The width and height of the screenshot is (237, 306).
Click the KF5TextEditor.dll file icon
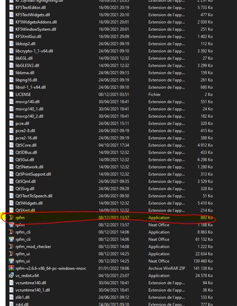[x=11, y=7]
